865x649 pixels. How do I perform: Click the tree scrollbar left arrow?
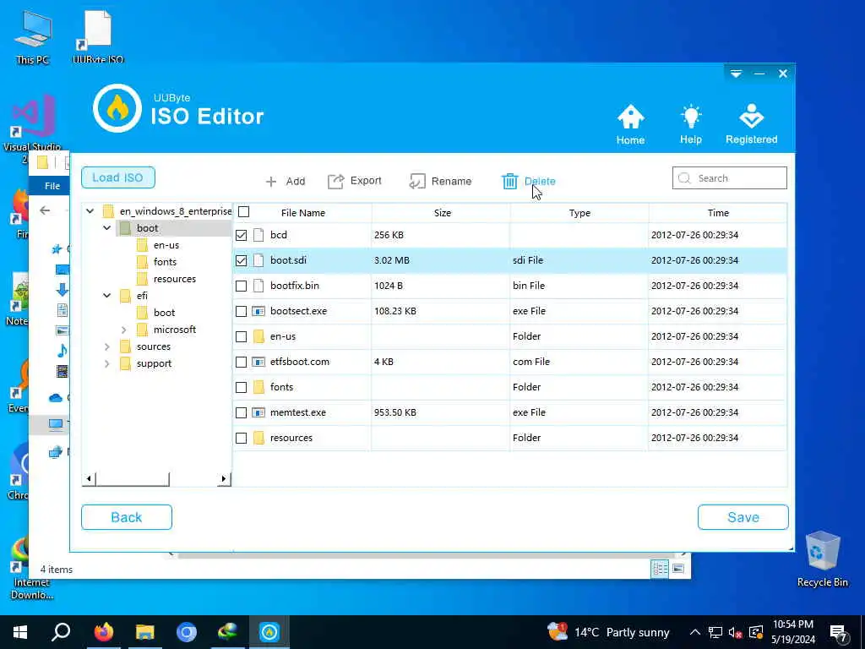pos(89,478)
